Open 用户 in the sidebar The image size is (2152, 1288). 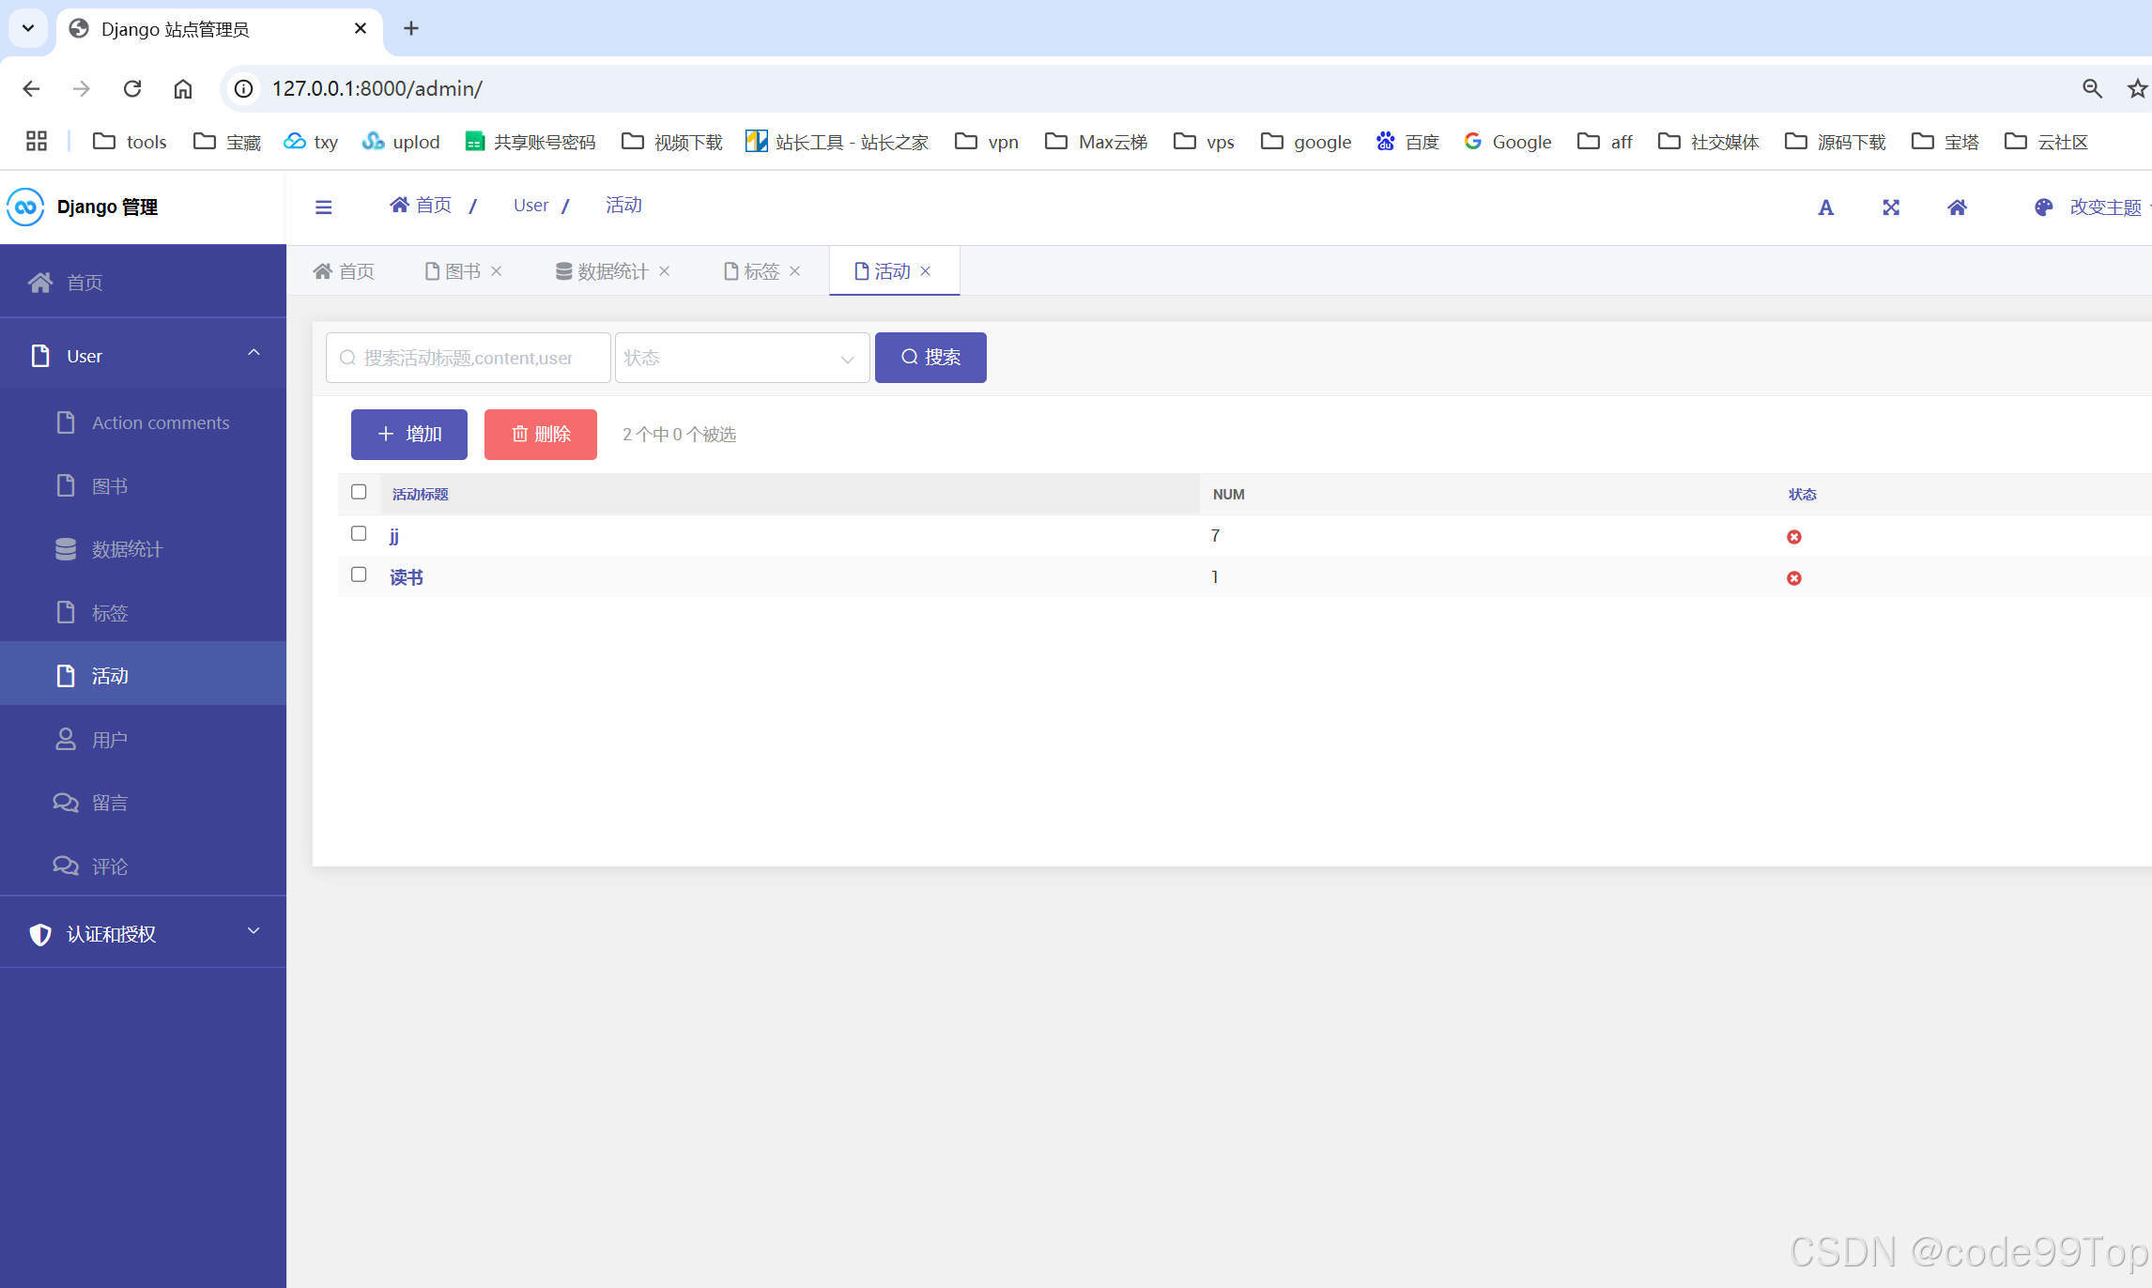[x=109, y=740]
